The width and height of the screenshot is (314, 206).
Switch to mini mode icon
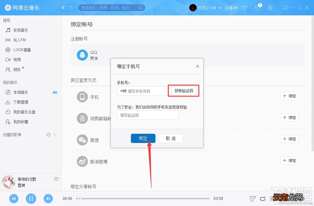click(x=286, y=8)
